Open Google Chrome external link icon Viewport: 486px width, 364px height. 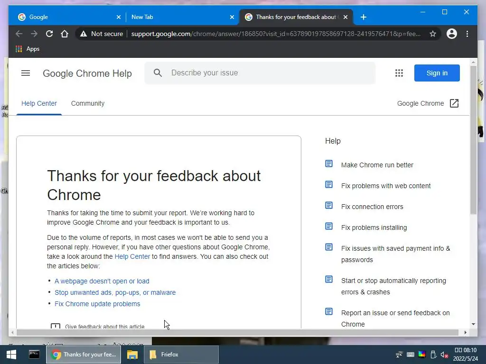click(454, 103)
